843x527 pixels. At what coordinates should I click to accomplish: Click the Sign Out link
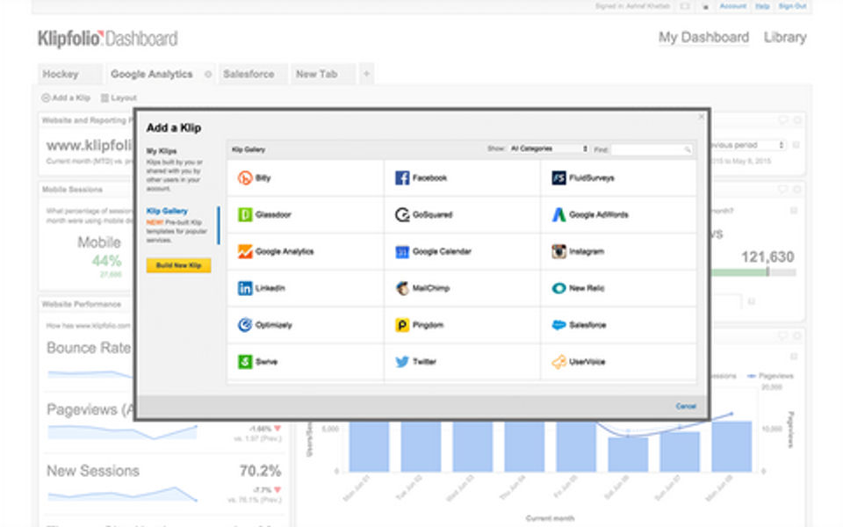[792, 6]
